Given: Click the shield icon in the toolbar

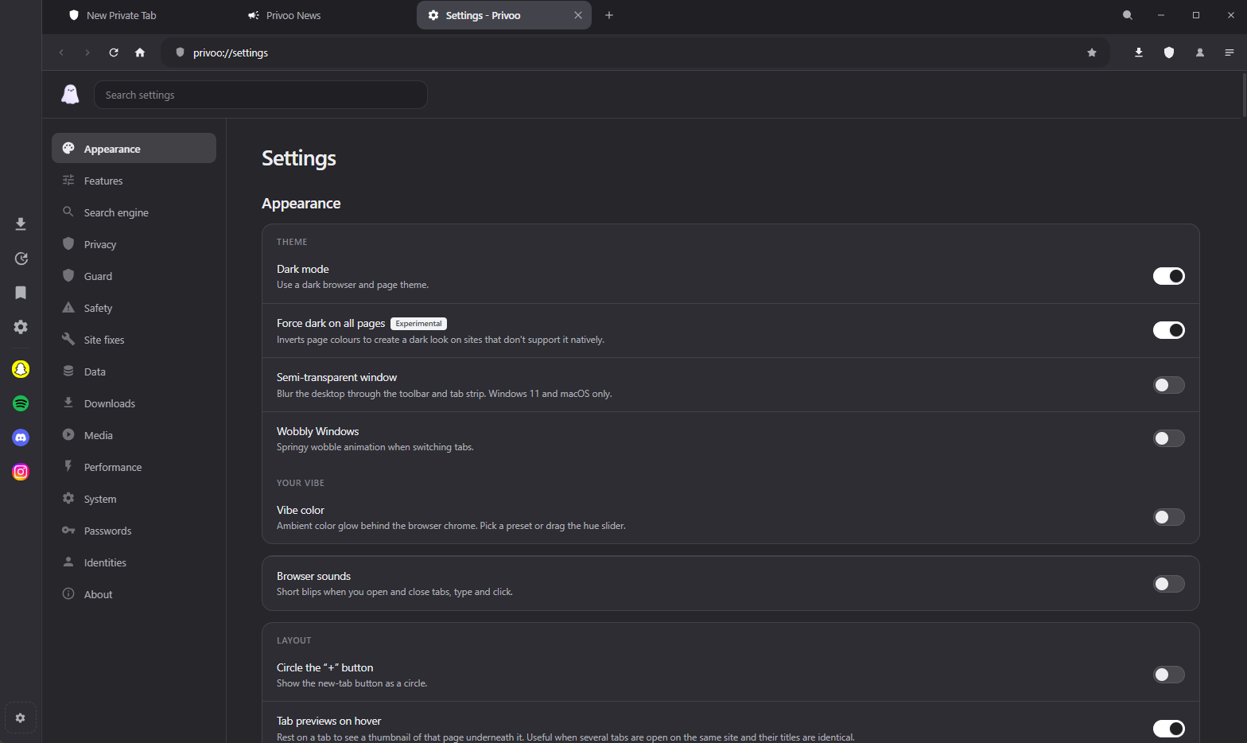Looking at the screenshot, I should click(1169, 53).
